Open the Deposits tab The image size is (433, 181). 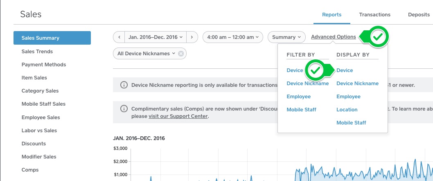tap(419, 15)
